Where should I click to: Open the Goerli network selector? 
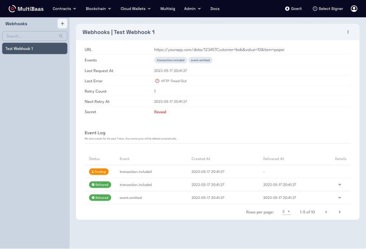point(293,8)
